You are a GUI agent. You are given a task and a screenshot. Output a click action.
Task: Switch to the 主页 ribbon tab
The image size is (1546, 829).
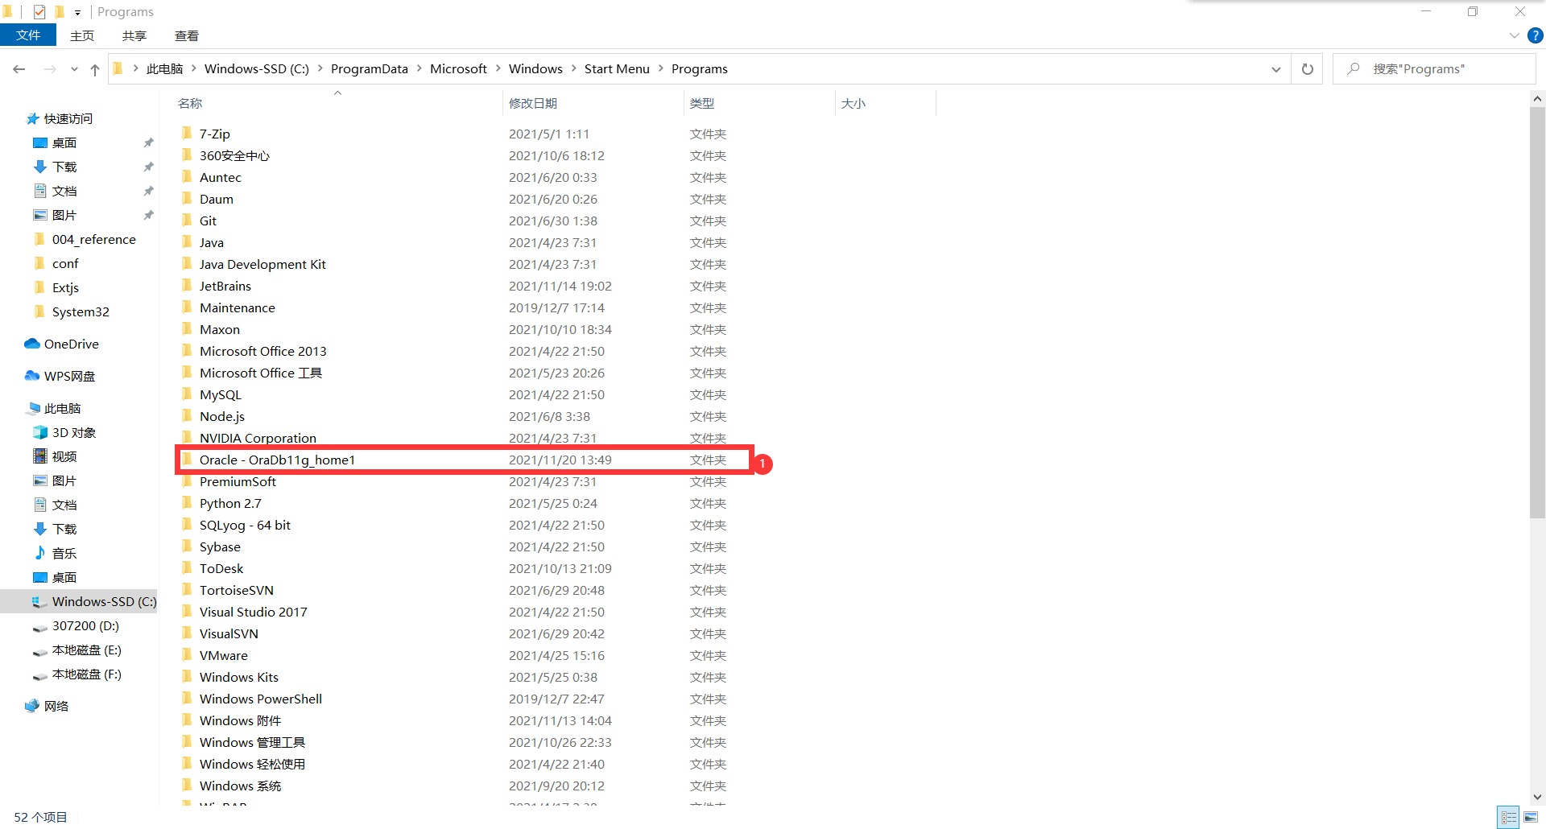(x=82, y=35)
